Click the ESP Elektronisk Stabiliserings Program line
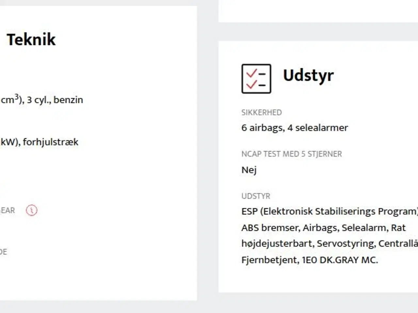Screen dimensions: 418x313 click(330, 212)
